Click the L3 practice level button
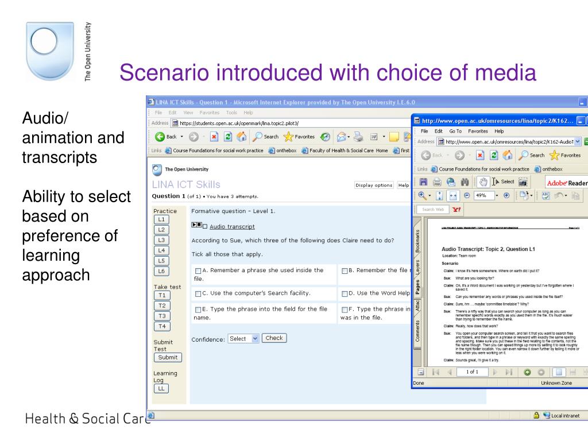The height and width of the screenshot is (441, 588). 161,240
